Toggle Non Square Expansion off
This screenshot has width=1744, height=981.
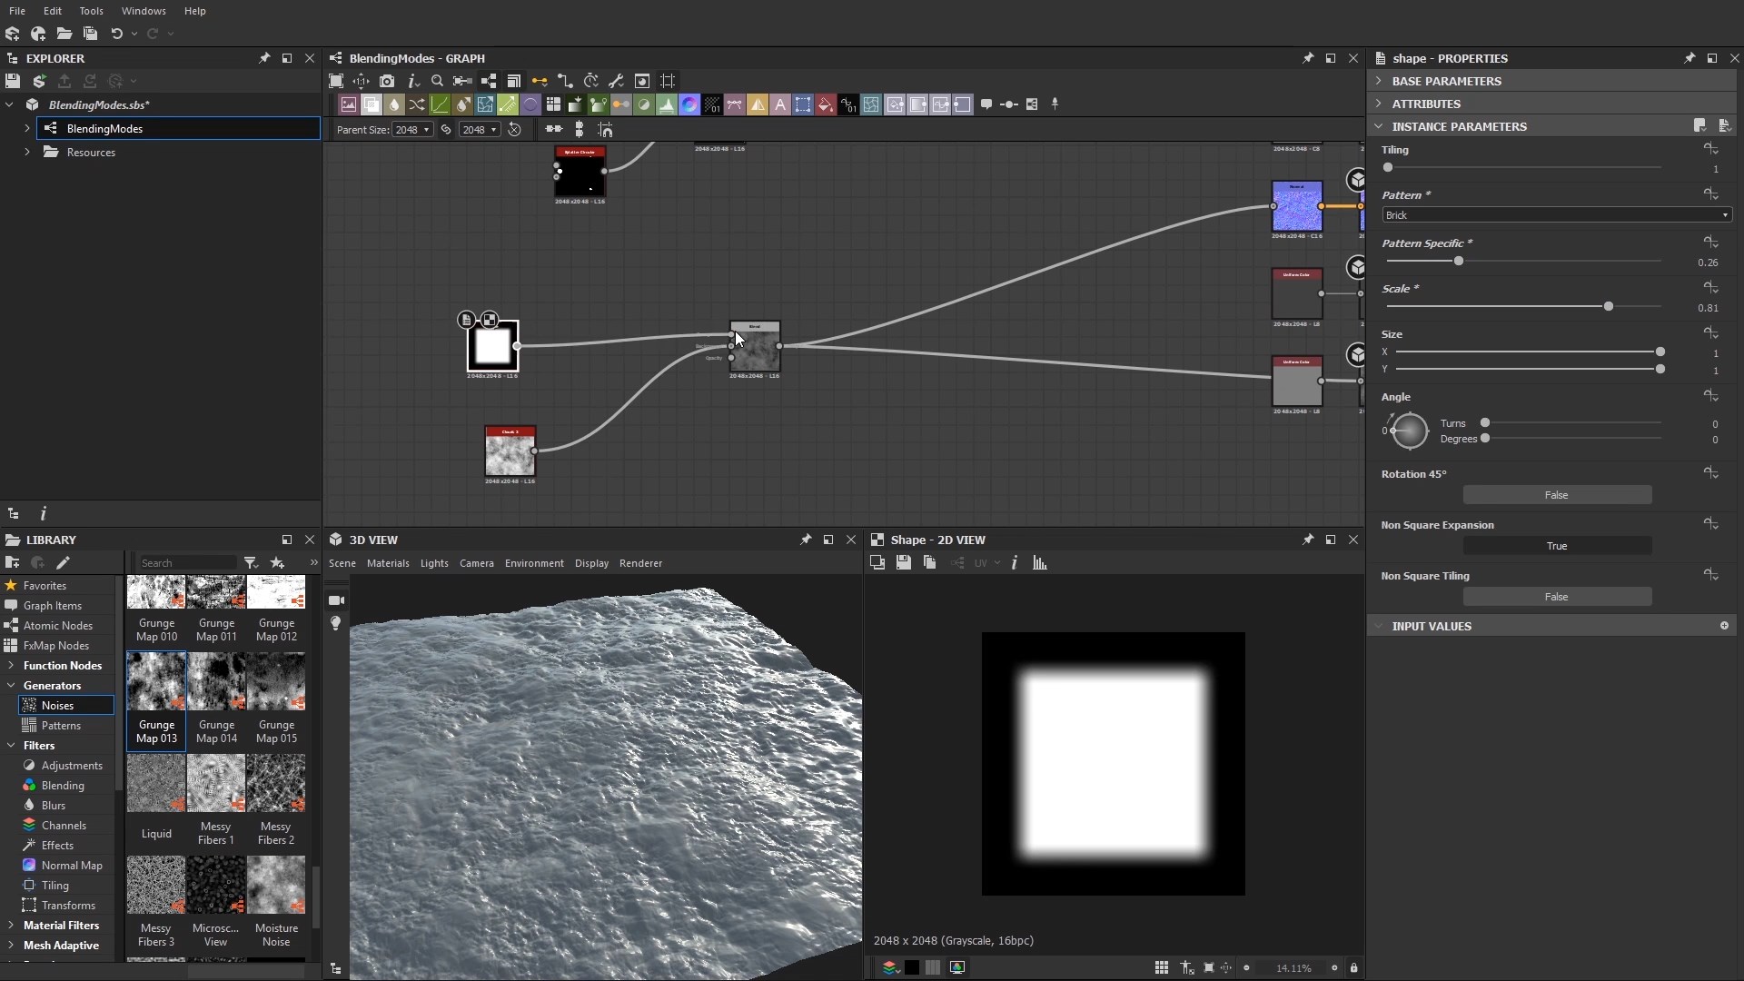[x=1557, y=546]
